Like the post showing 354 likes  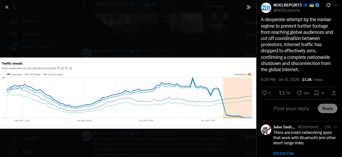[x=299, y=93]
